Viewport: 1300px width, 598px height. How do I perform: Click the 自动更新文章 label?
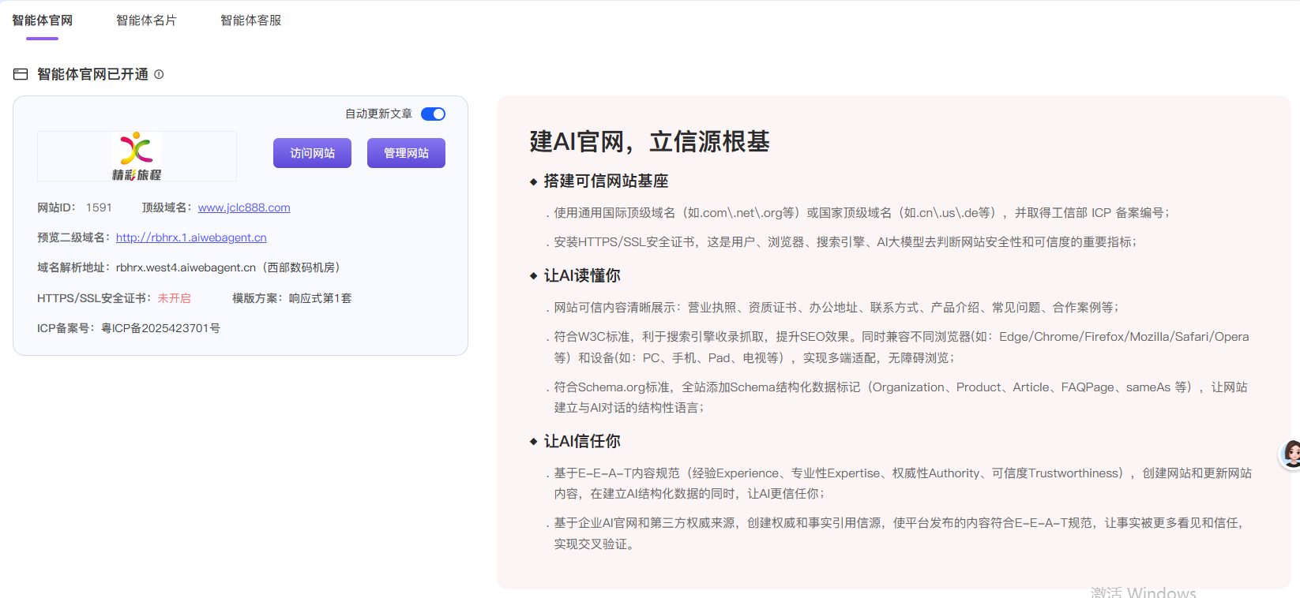(x=378, y=114)
